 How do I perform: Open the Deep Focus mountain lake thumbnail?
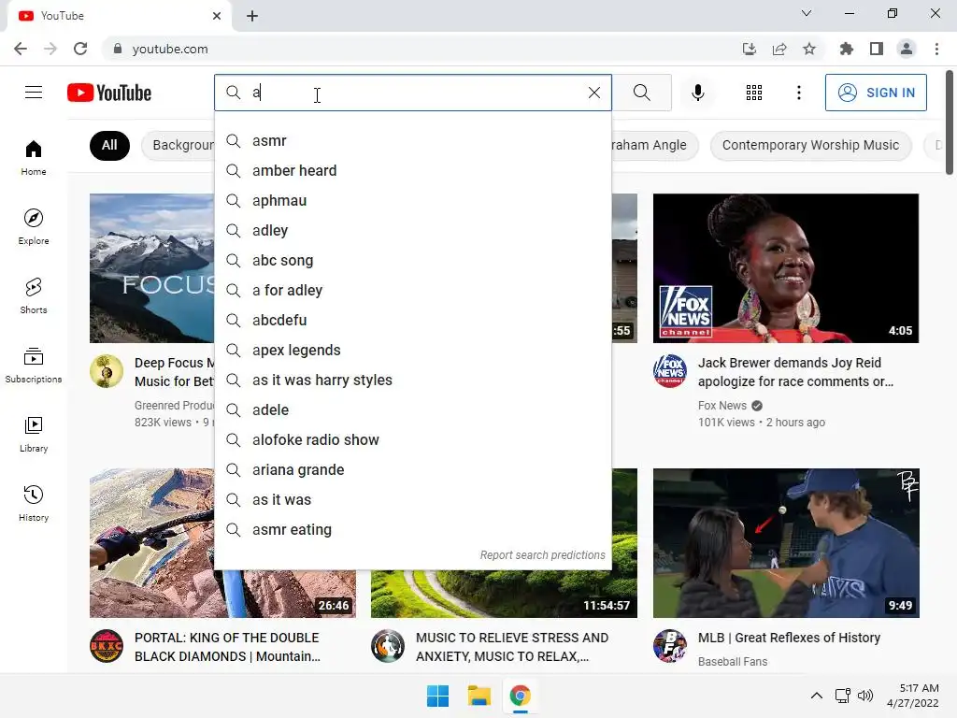click(152, 268)
